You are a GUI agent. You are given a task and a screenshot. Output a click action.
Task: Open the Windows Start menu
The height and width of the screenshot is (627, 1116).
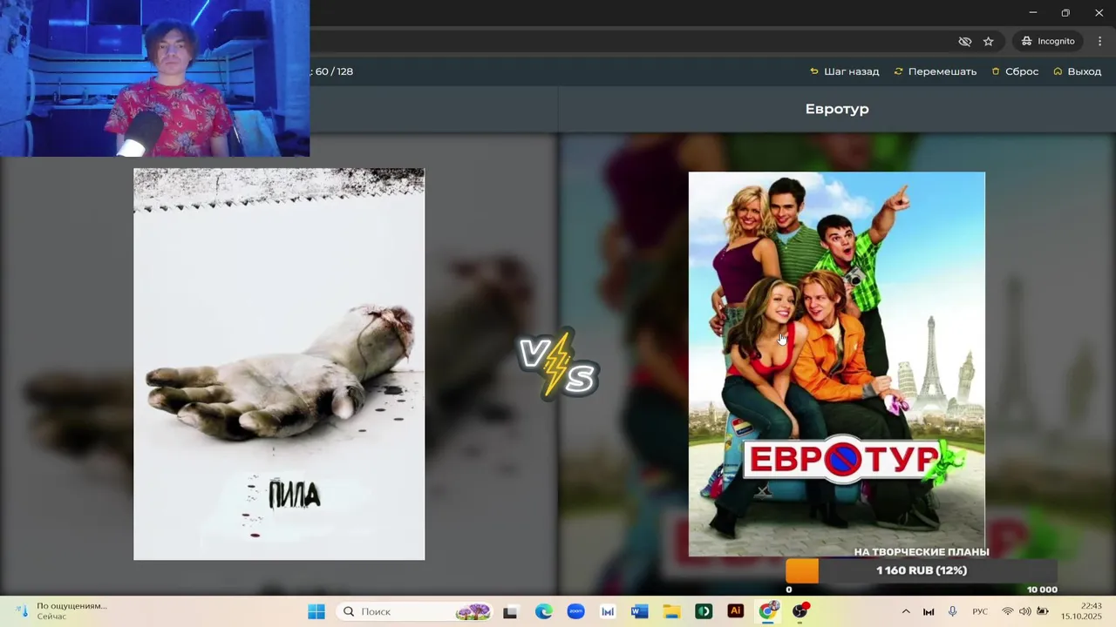(x=316, y=611)
